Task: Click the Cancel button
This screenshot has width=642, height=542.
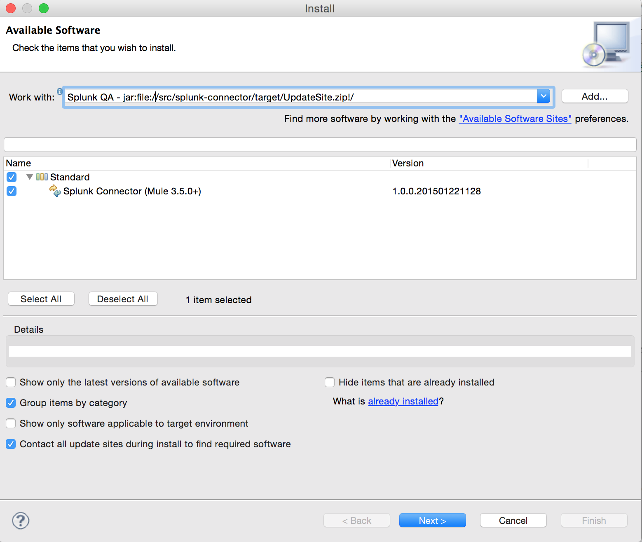Action: [x=513, y=521]
